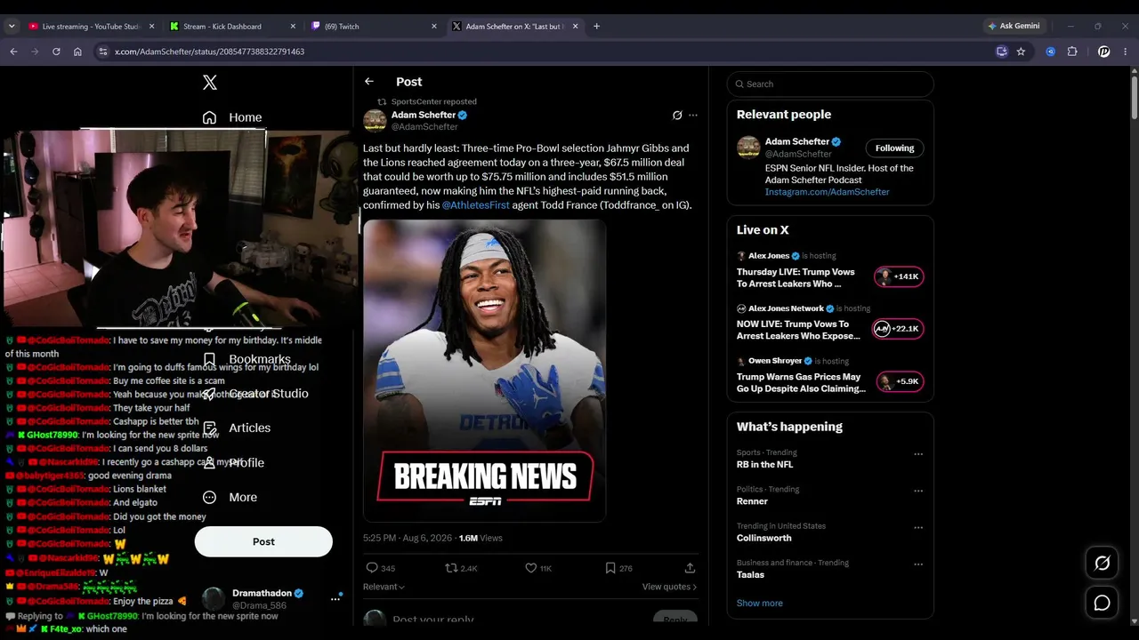This screenshot has width=1139, height=640.
Task: Click Ask Gemini button
Action: (x=1013, y=26)
